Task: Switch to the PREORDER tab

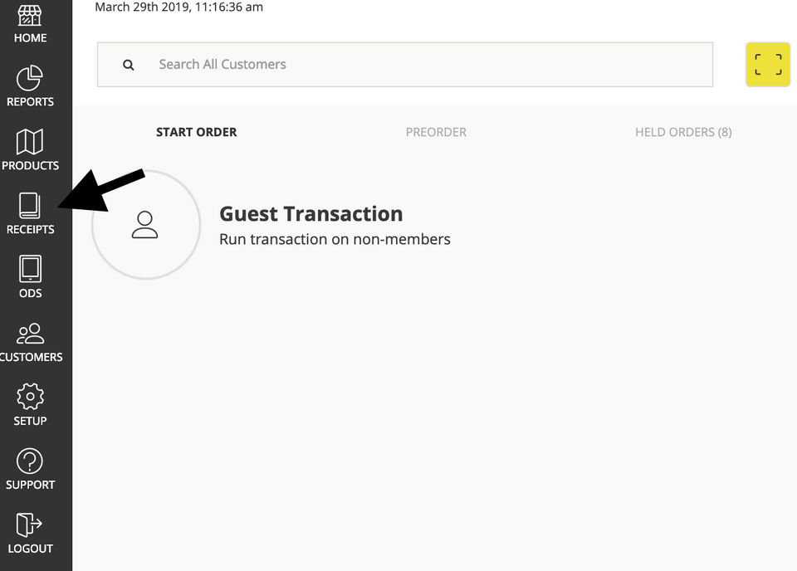Action: pyautogui.click(x=436, y=132)
